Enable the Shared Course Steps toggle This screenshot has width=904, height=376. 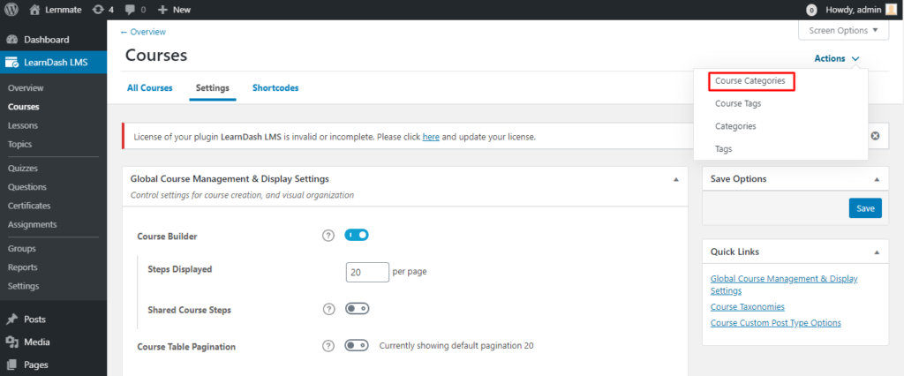(x=357, y=309)
